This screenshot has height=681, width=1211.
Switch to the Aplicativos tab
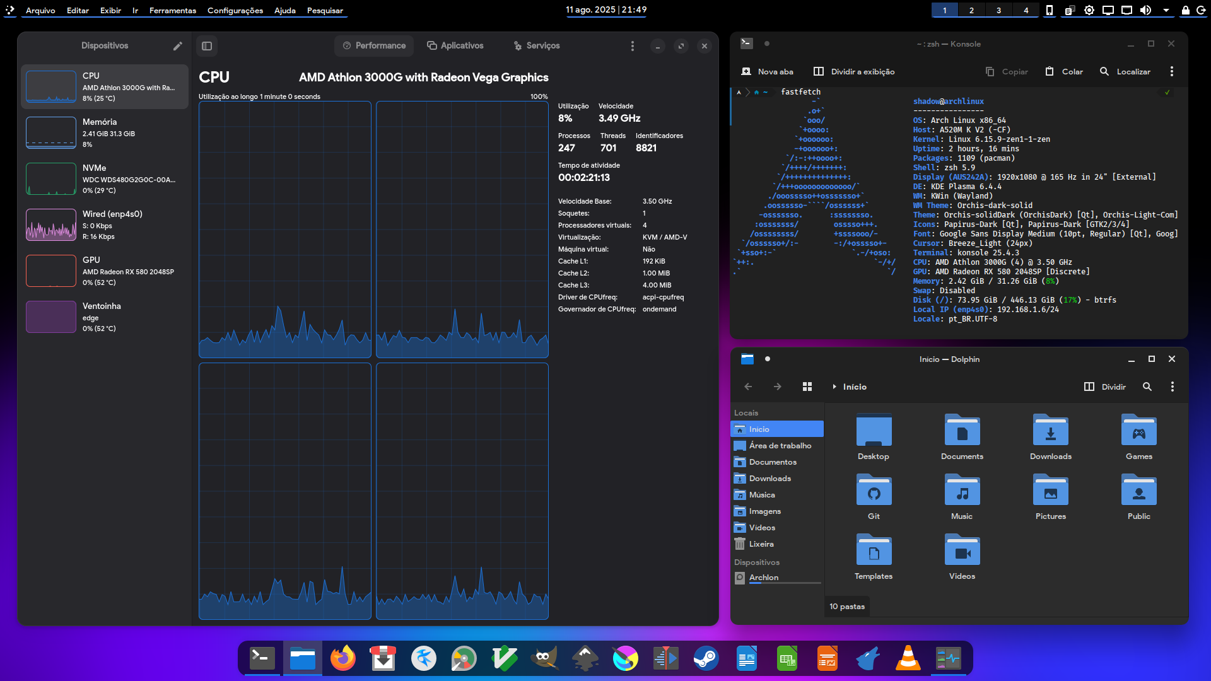(x=455, y=46)
